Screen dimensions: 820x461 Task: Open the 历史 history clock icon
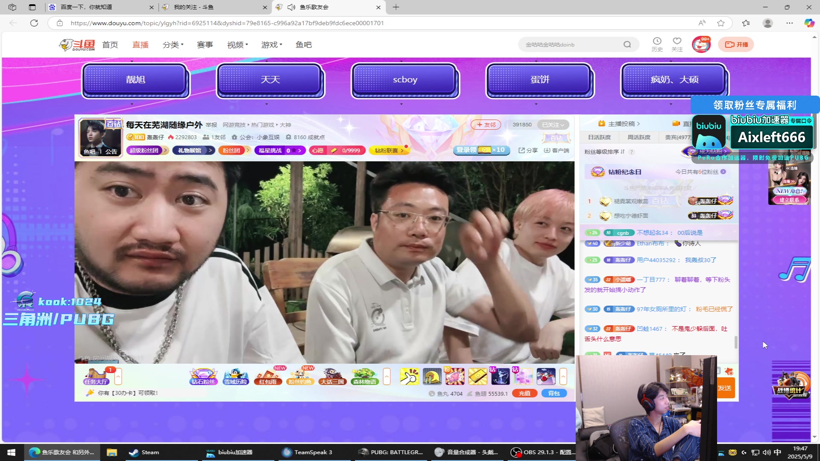pos(657,44)
